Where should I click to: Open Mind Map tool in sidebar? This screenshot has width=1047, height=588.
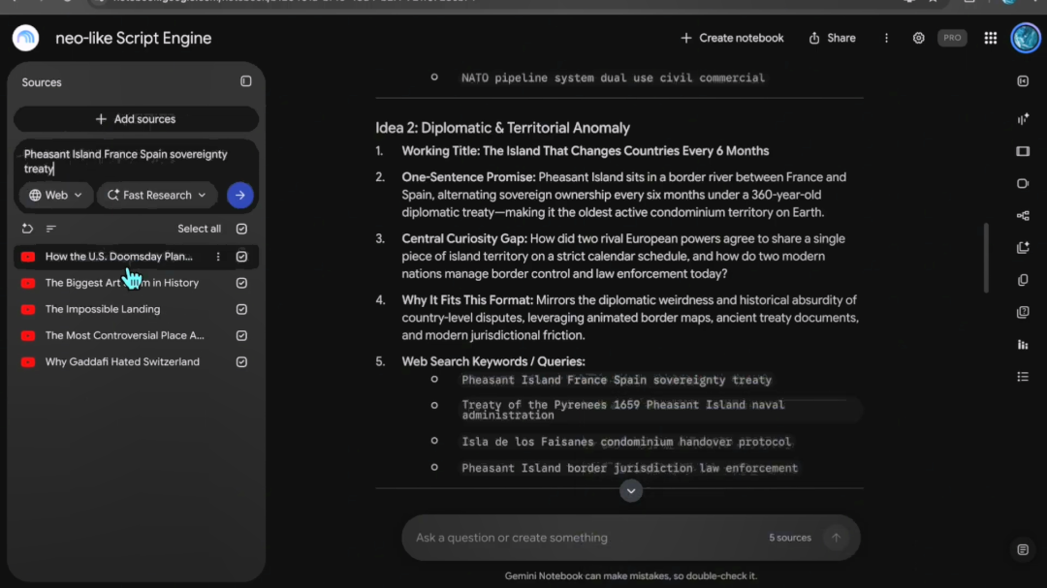pyautogui.click(x=1023, y=216)
